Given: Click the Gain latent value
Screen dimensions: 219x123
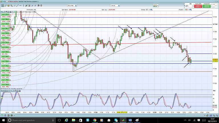Looking at the screenshot, I should (x=72, y=10).
